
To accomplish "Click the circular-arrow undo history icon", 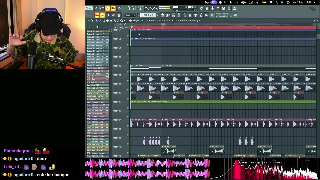I will tap(201, 8).
